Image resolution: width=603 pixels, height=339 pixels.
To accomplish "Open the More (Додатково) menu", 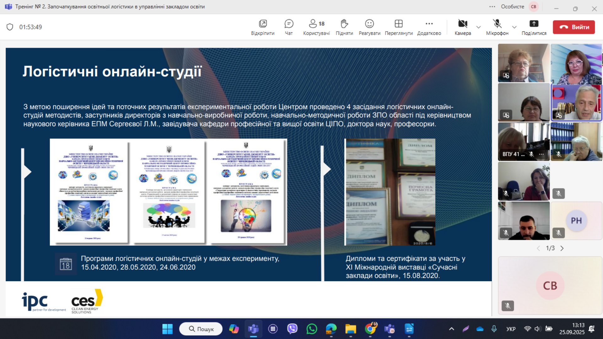I will 429,27.
